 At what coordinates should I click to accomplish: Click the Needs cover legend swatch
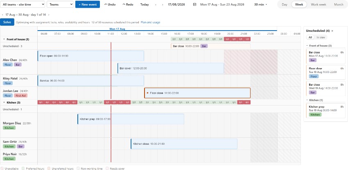click(x=107, y=168)
